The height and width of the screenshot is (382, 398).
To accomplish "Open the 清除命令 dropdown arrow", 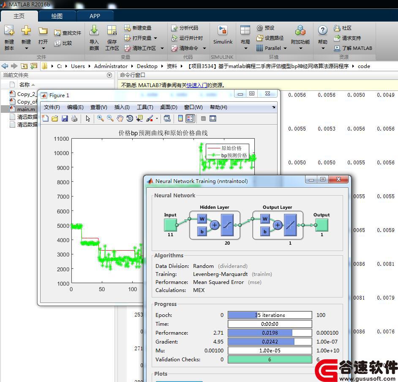I will tap(204, 48).
